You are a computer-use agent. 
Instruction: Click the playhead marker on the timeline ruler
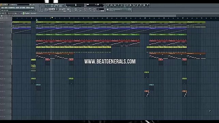pyautogui.click(x=52, y=18)
